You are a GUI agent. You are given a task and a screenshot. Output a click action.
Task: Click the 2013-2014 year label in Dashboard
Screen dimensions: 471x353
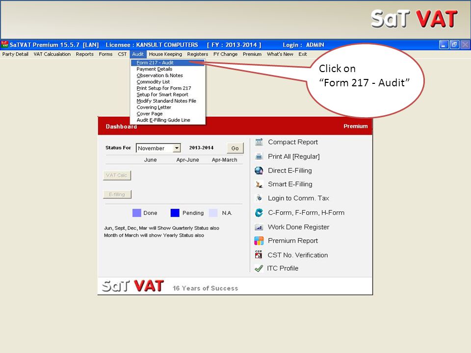click(x=201, y=148)
